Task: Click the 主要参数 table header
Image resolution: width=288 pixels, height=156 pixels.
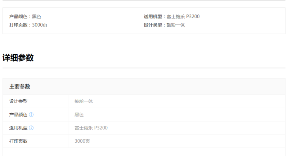Action: click(x=20, y=86)
